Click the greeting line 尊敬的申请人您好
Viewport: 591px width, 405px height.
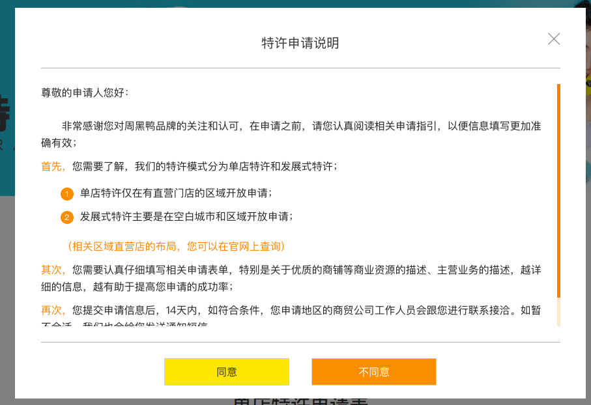pos(85,92)
